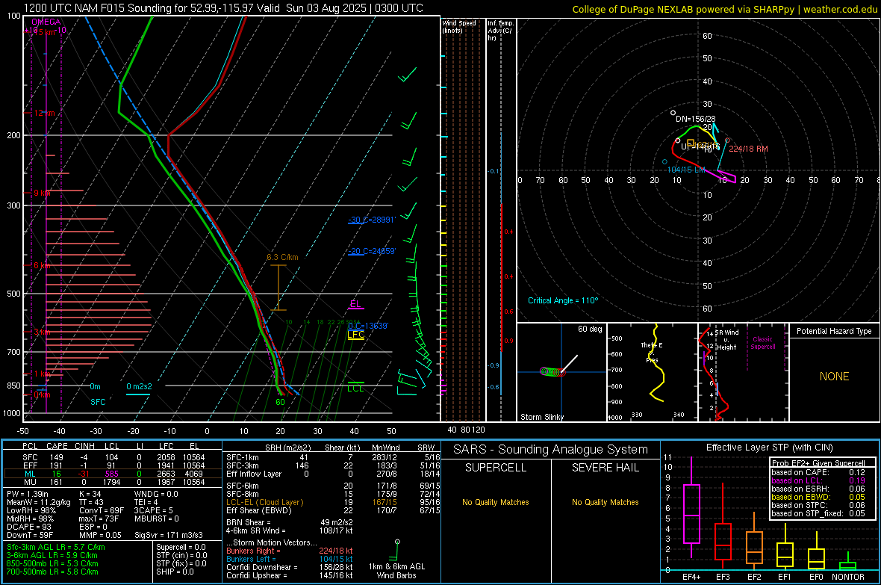881x585 pixels.
Task: Click the sounding title with NAM F015
Action: coord(224,8)
